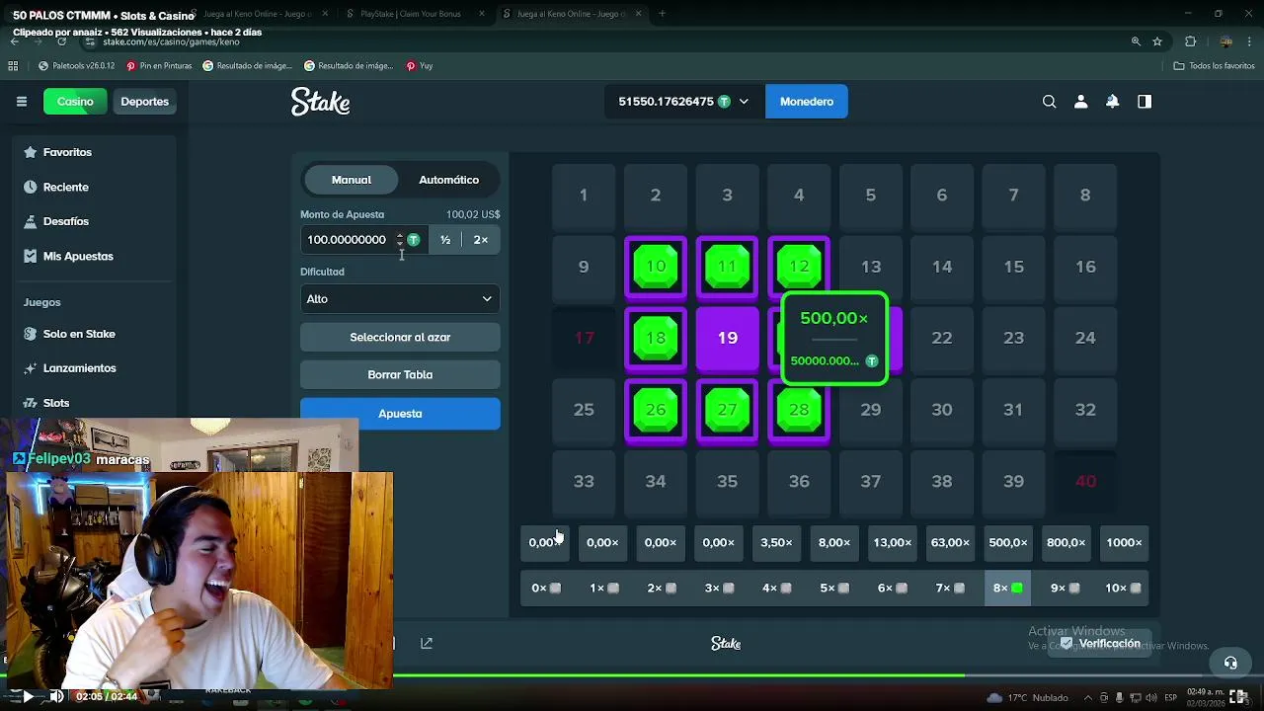1264x711 pixels.
Task: Select keno tile 35
Action: (x=727, y=481)
